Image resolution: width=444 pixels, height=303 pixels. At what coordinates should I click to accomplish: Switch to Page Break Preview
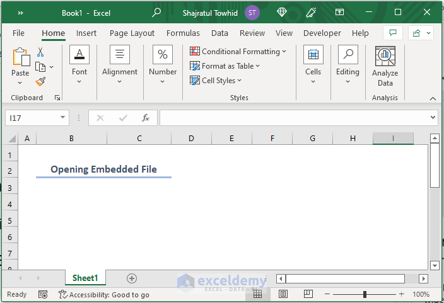point(308,294)
